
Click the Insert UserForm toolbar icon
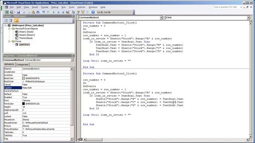click(12, 12)
